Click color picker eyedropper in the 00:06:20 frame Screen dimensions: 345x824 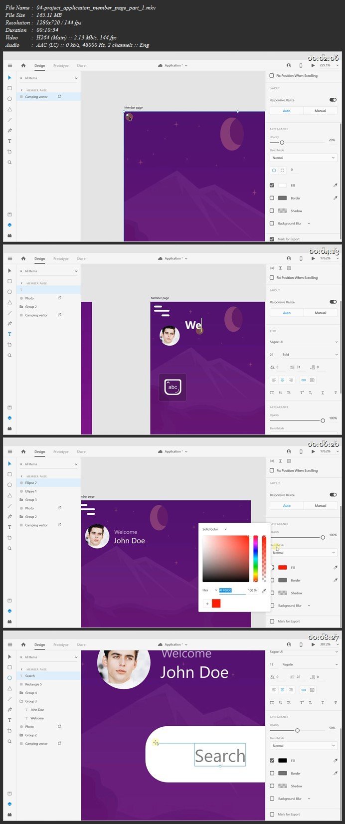pos(264,591)
